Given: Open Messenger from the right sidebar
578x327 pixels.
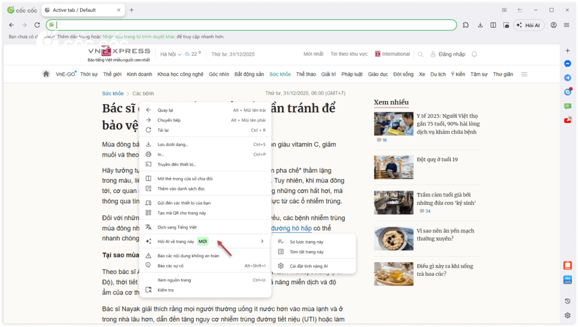Looking at the screenshot, I should [567, 64].
